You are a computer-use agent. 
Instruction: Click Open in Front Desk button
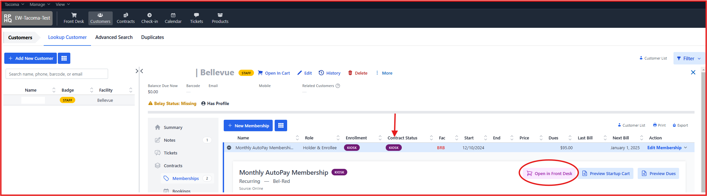549,173
